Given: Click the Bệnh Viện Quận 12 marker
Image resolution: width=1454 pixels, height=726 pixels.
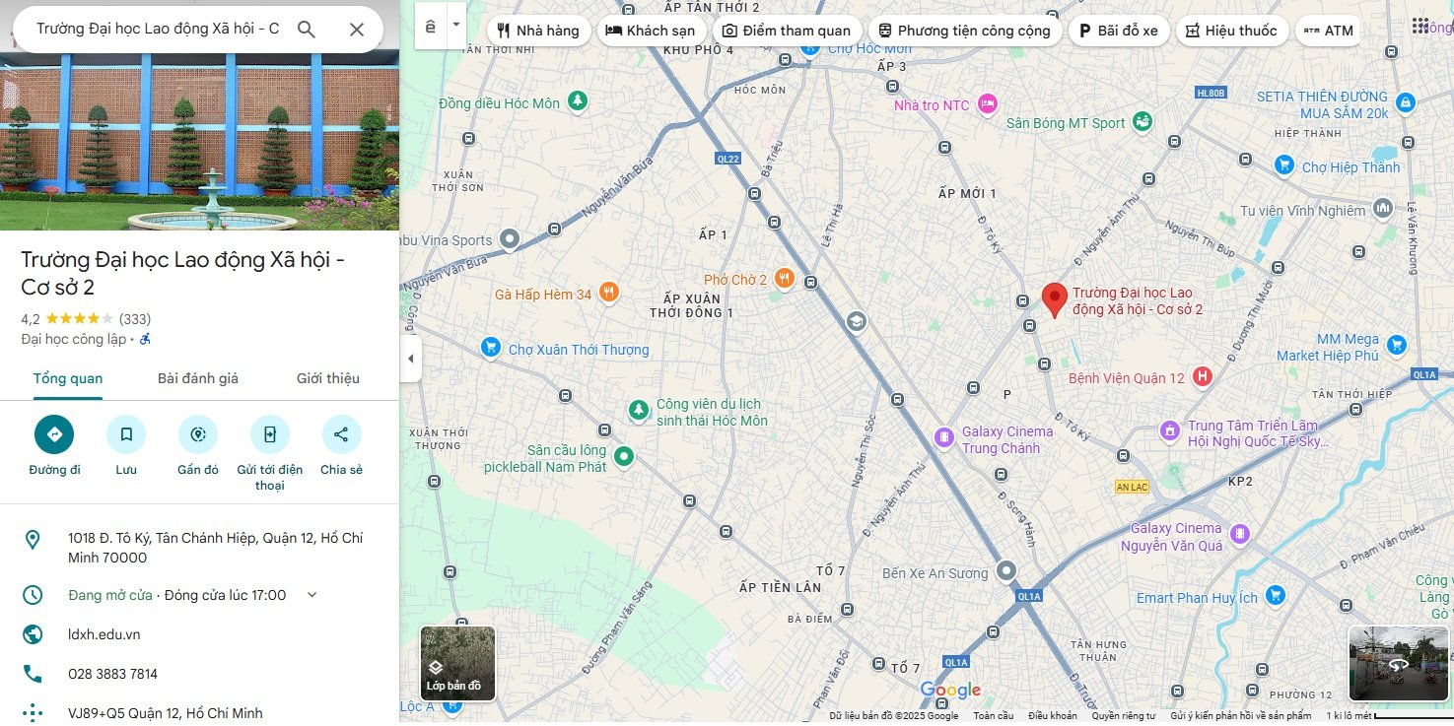Looking at the screenshot, I should click(x=1202, y=377).
